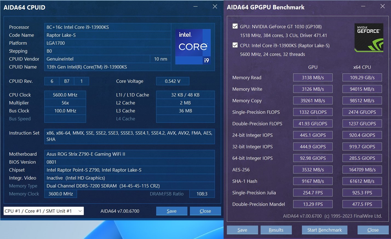
Task: Uncheck the CPU Core i9-13900KS checkbox
Action: click(x=235, y=45)
